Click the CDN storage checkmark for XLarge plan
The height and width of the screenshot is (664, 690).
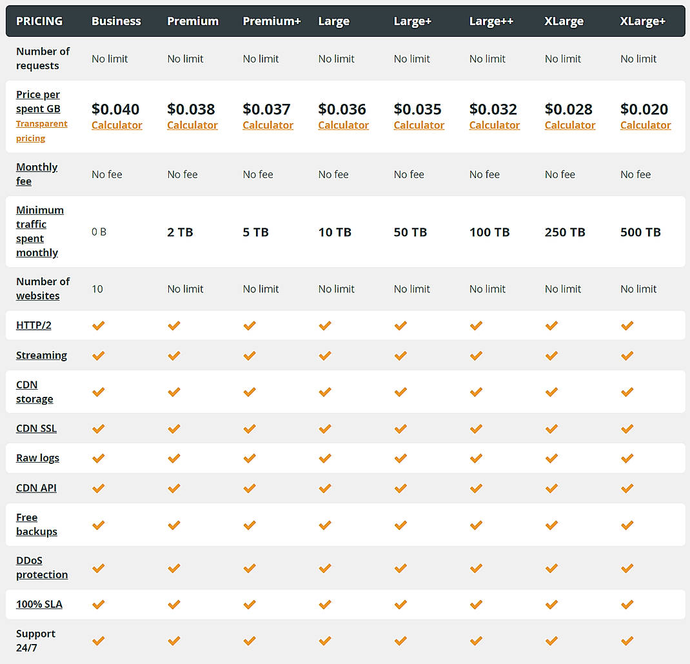pos(552,392)
